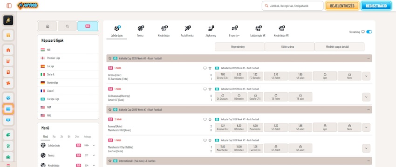Open stream monitor icon for Arsenal match
Image resolution: width=396 pixels, height=167 pixels.
pyautogui.click(x=205, y=120)
